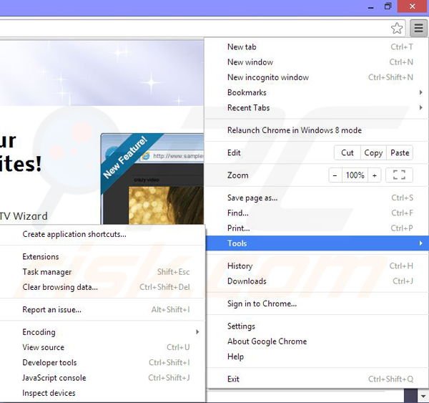429x403 pixels.
Task: Close the Chrome window
Action: 413,6
